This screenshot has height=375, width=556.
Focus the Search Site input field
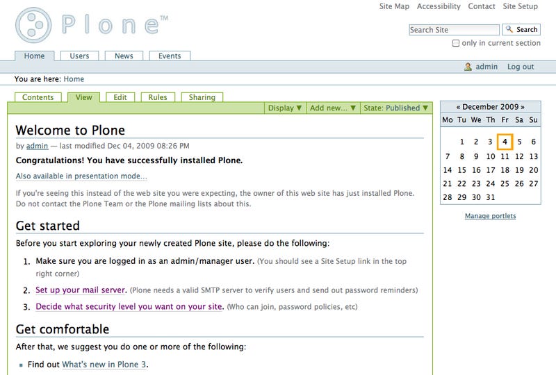tap(455, 30)
